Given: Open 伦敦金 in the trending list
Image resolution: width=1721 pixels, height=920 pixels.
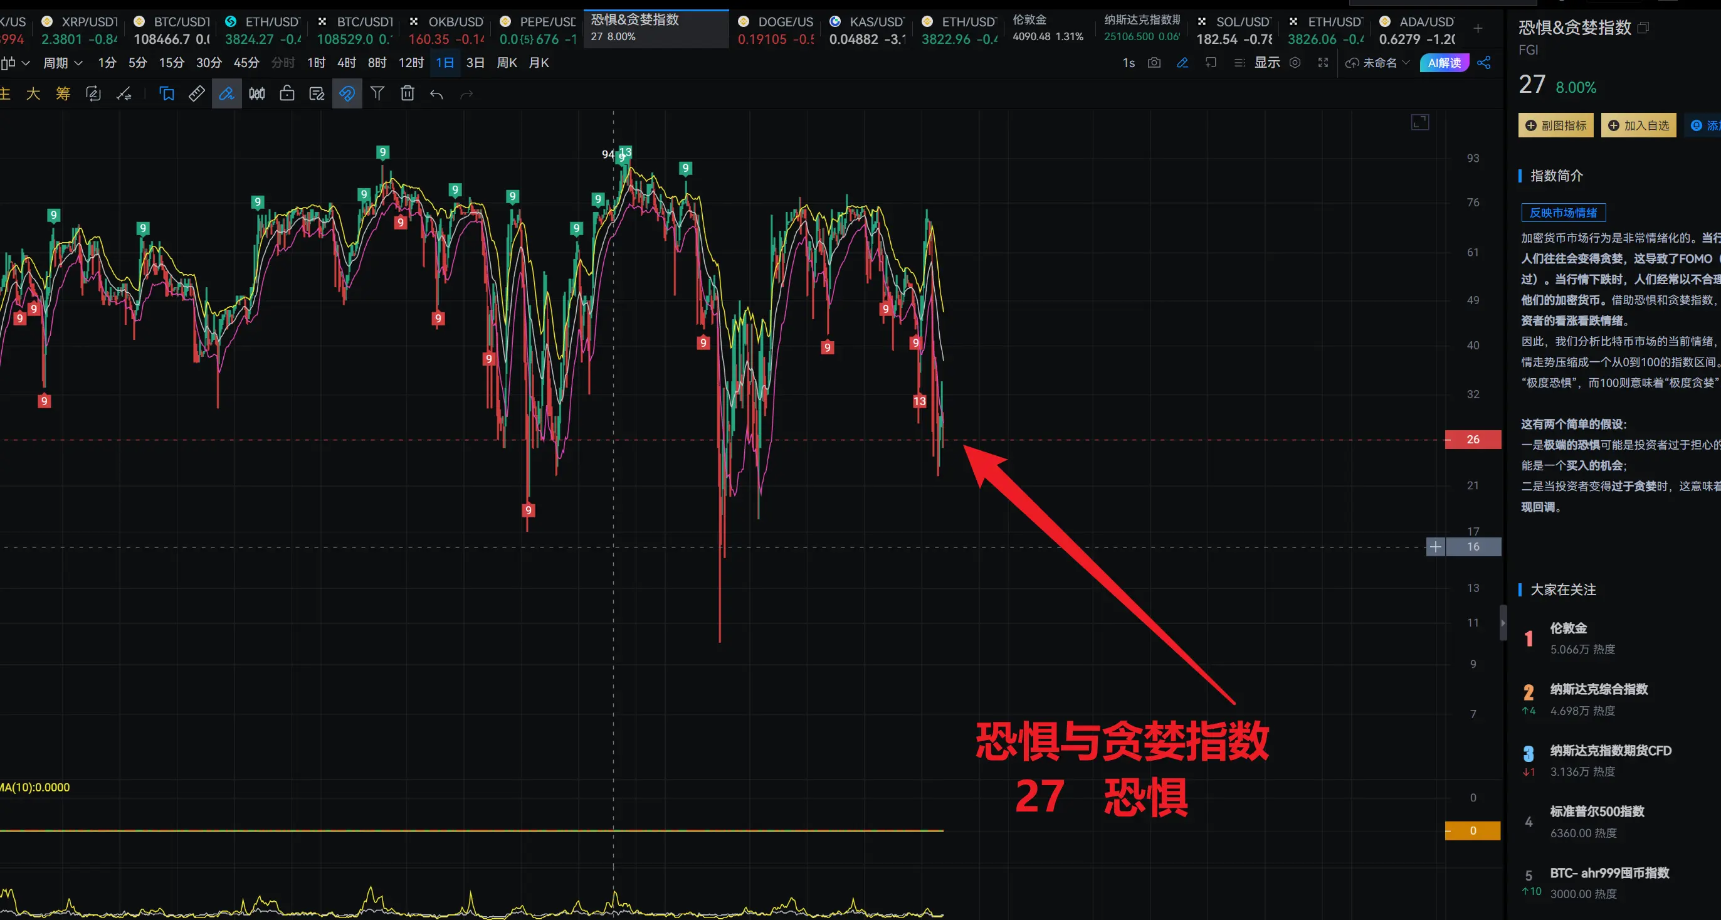Looking at the screenshot, I should pos(1569,628).
